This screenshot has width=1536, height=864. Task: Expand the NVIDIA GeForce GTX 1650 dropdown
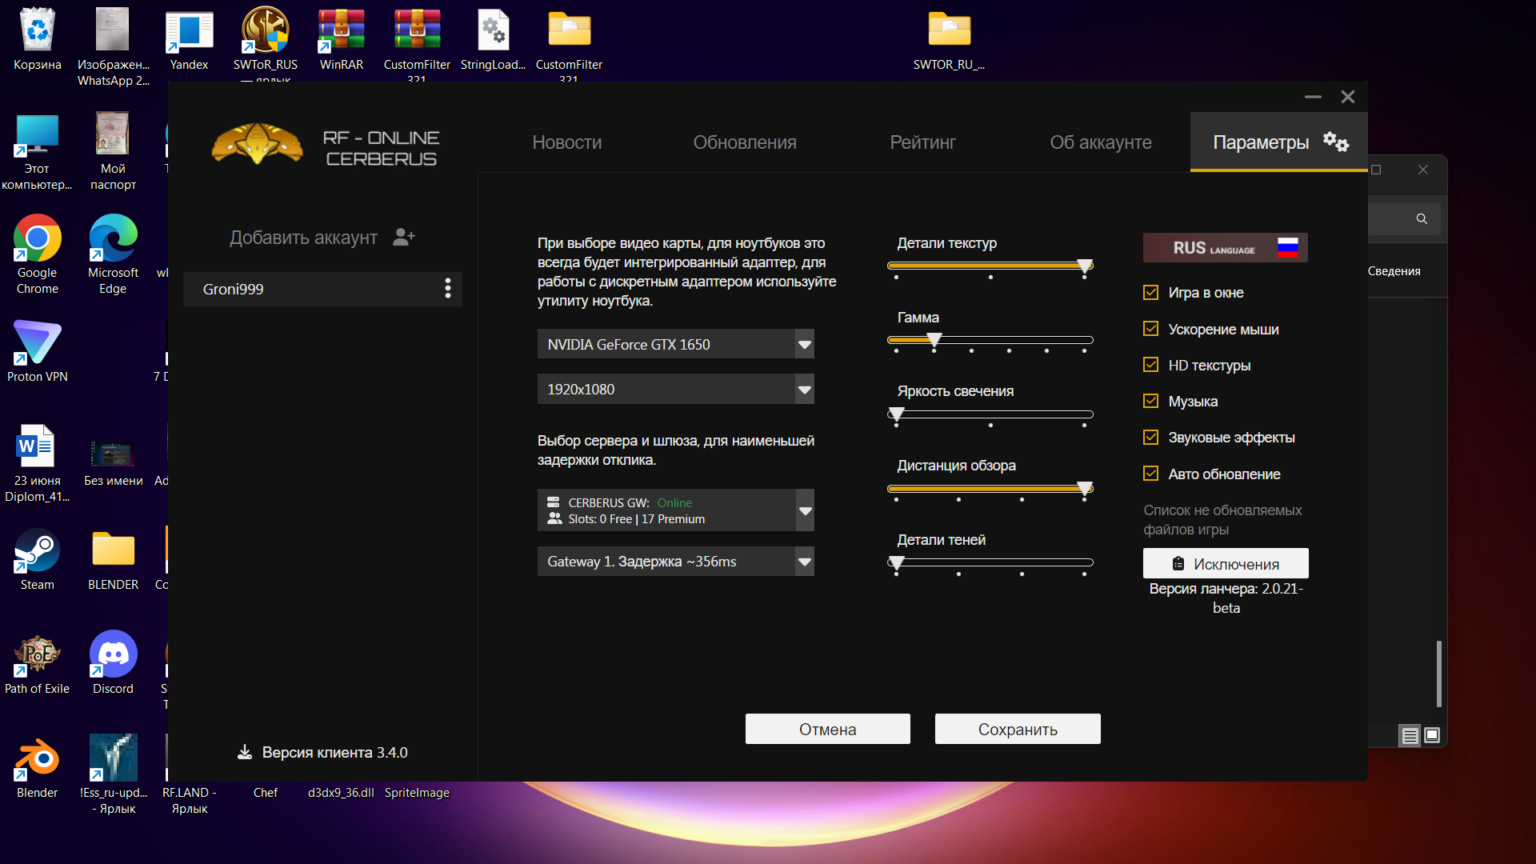tap(676, 344)
